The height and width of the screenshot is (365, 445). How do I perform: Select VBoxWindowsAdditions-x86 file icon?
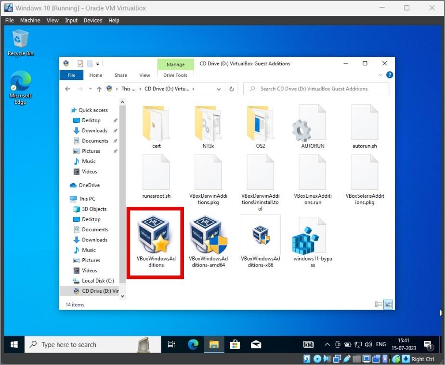point(261,235)
